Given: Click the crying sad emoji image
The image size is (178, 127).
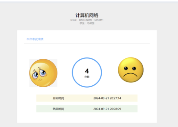Looking at the screenshot, I should point(43,73).
